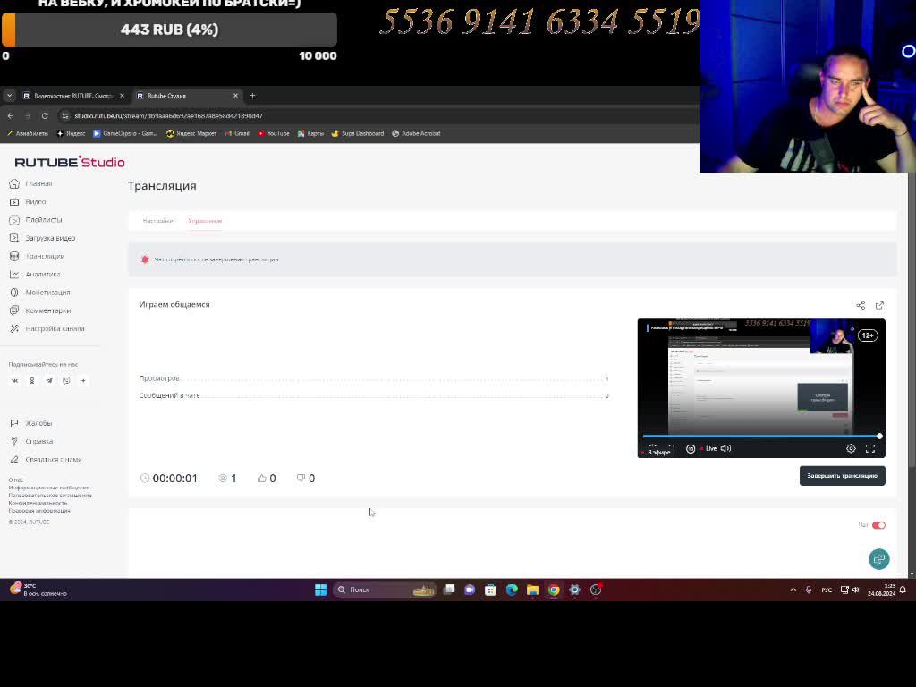Go to Плейлисты in the sidebar
The width and height of the screenshot is (916, 687).
click(36, 220)
